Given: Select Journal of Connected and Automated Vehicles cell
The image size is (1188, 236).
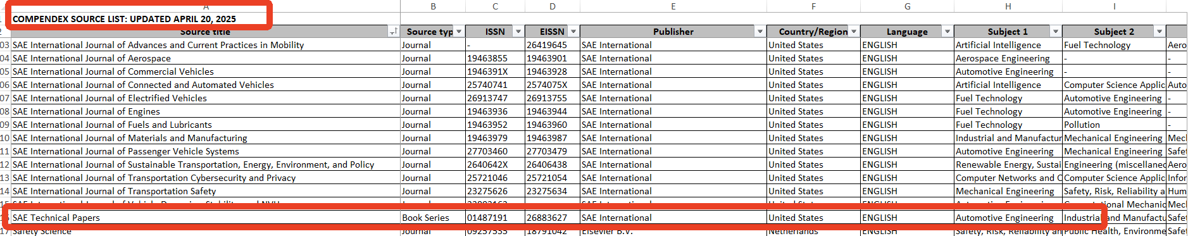Looking at the screenshot, I should click(x=206, y=85).
